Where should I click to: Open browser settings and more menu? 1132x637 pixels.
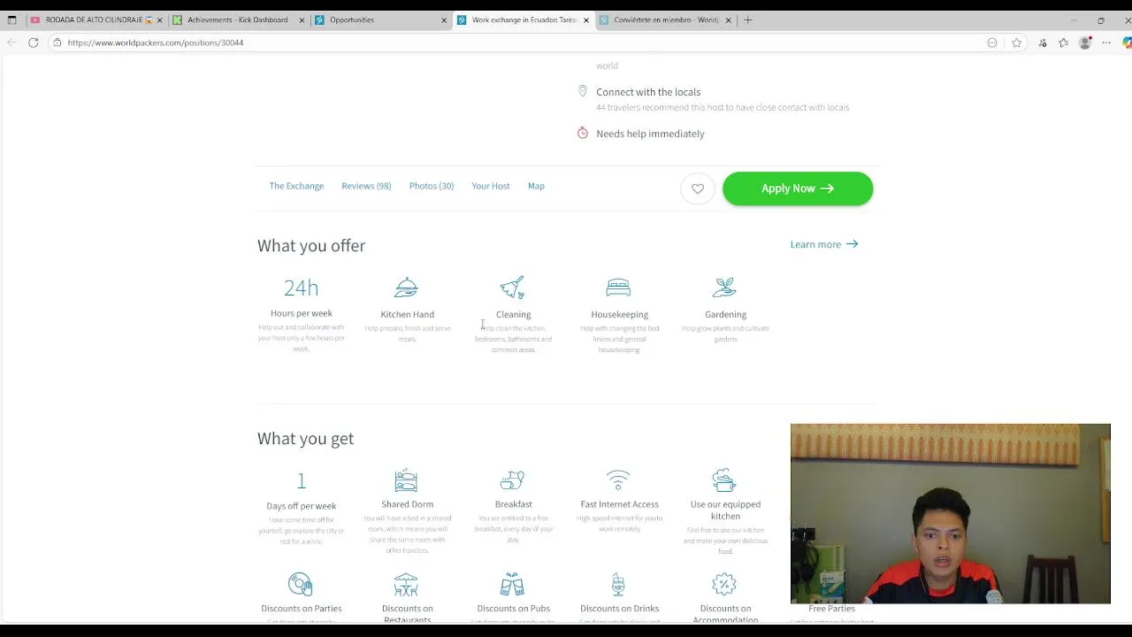pyautogui.click(x=1106, y=42)
